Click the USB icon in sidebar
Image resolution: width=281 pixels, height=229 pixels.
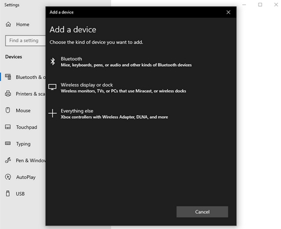[8, 194]
